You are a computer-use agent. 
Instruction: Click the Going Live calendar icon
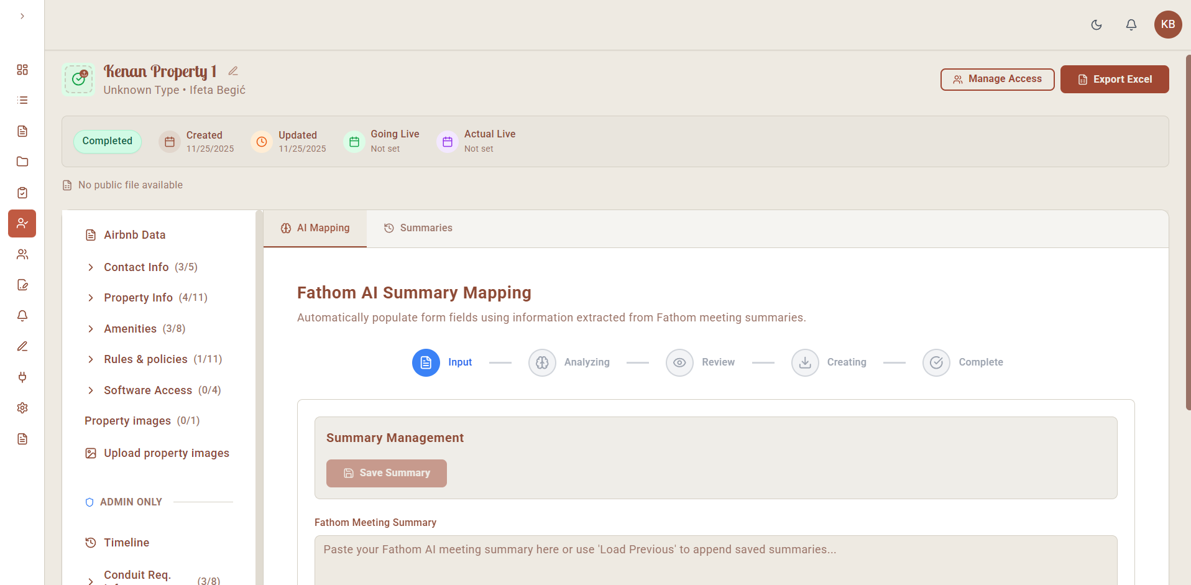354,142
